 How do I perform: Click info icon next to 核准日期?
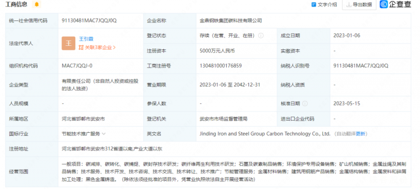[x=305, y=104]
